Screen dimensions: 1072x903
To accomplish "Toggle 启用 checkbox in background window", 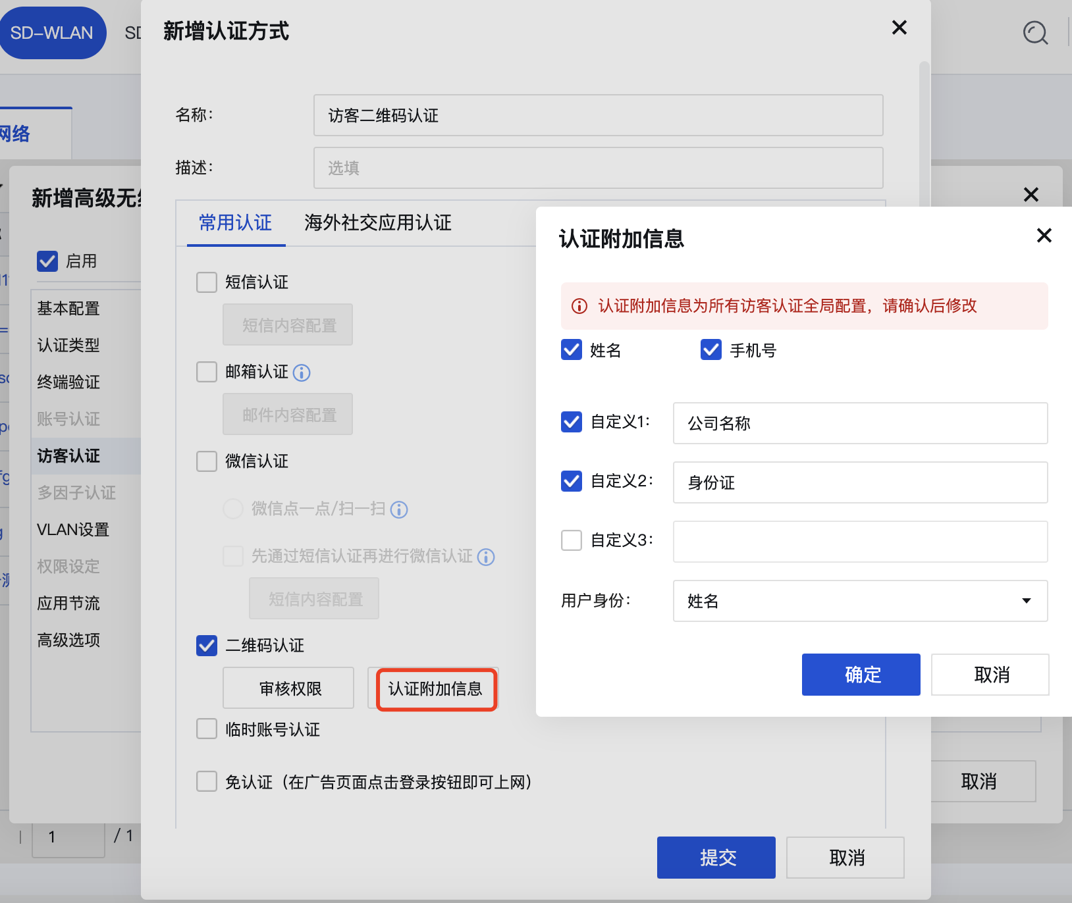I will click(x=47, y=261).
